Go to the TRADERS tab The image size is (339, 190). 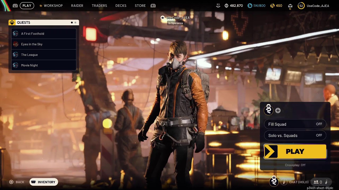(99, 6)
